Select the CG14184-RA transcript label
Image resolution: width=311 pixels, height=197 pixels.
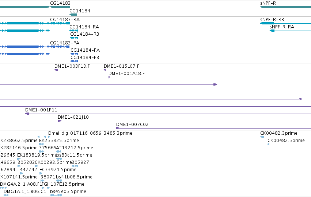click(x=84, y=27)
